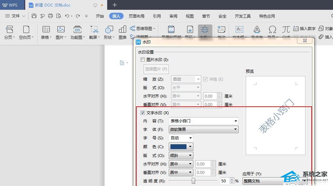
Task: Start screen capture (截屏)
Action: [94, 32]
